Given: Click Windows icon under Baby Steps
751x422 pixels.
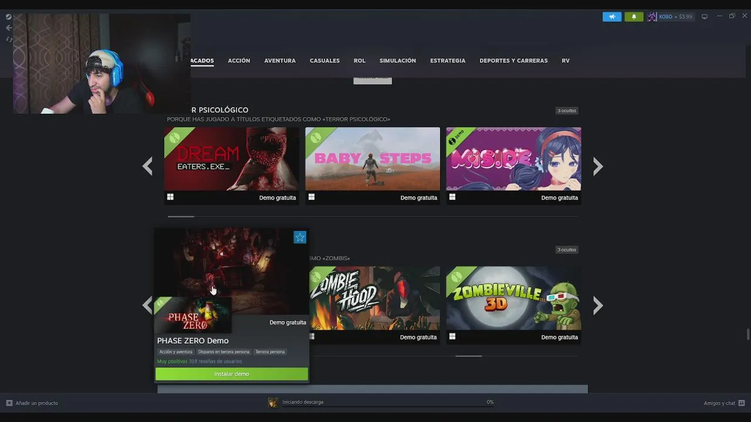Looking at the screenshot, I should 312,197.
